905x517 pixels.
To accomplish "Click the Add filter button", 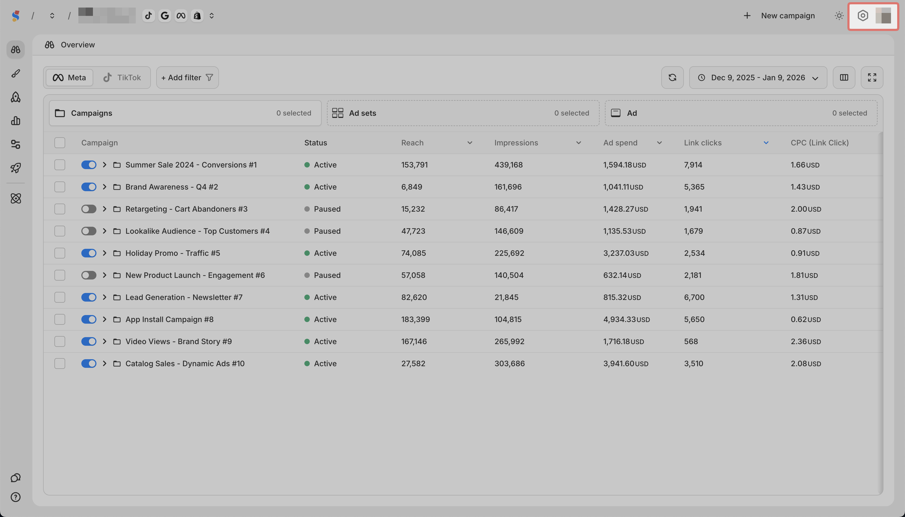I will 187,77.
